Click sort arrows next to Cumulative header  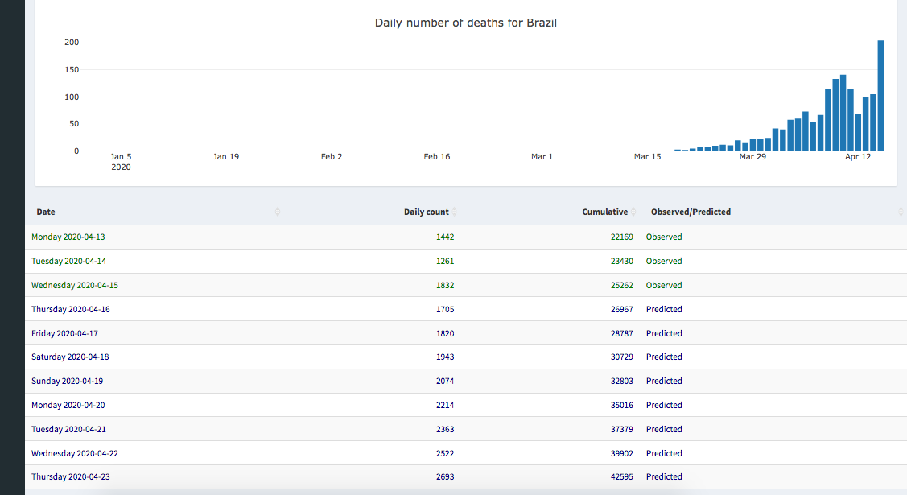tap(633, 212)
